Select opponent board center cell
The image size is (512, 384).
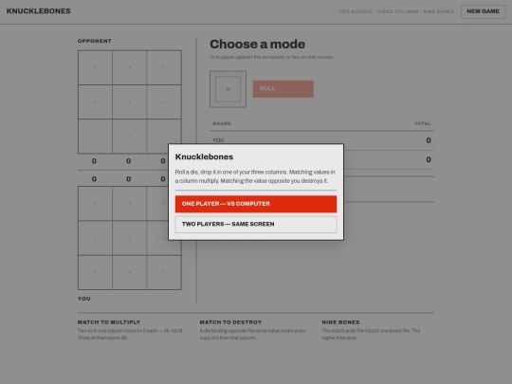pyautogui.click(x=130, y=101)
